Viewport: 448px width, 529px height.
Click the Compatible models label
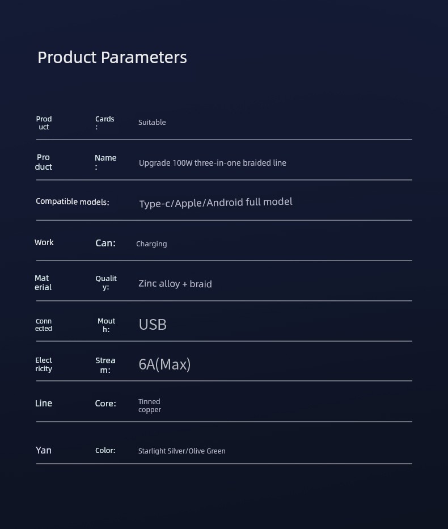coord(73,201)
